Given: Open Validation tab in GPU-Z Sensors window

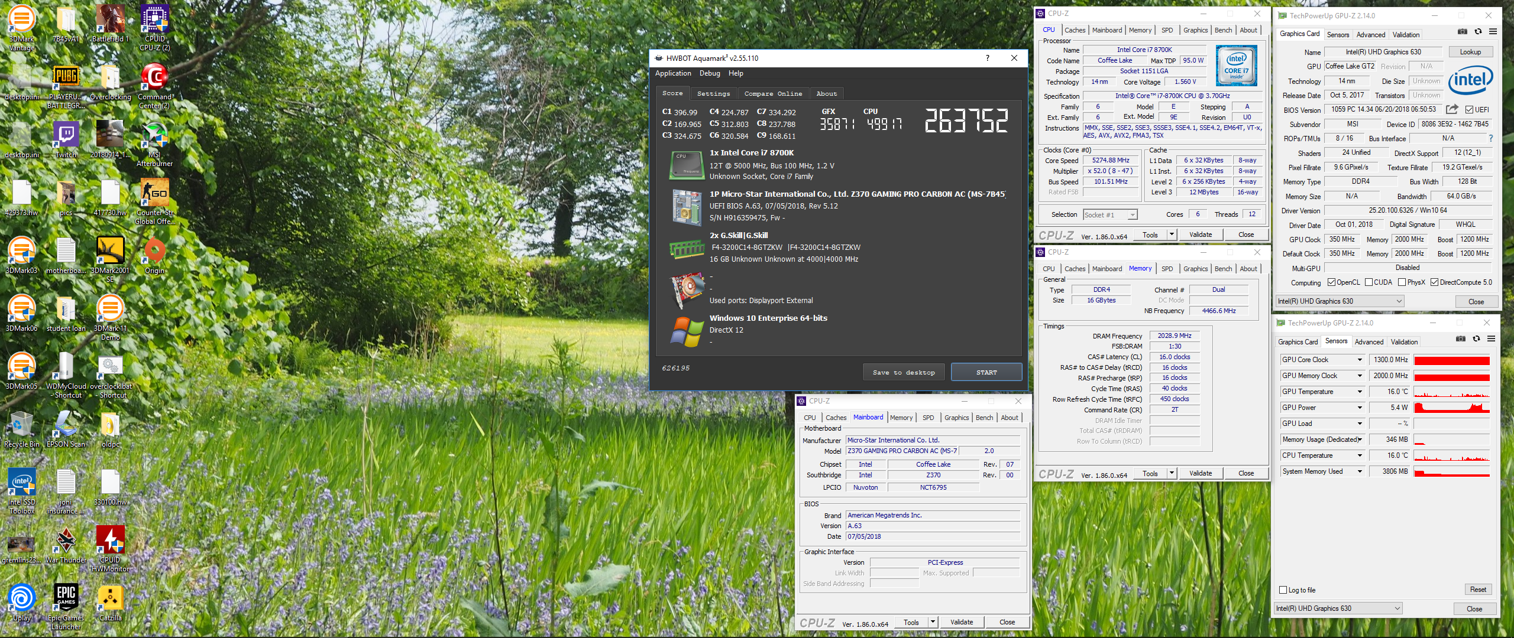Looking at the screenshot, I should click(x=1404, y=342).
